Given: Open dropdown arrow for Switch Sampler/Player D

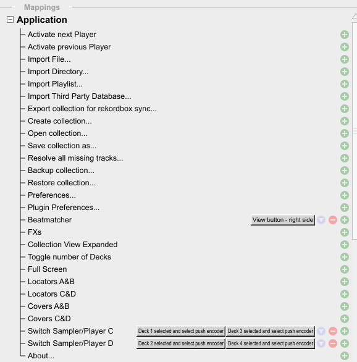Looking at the screenshot, I should [321, 343].
